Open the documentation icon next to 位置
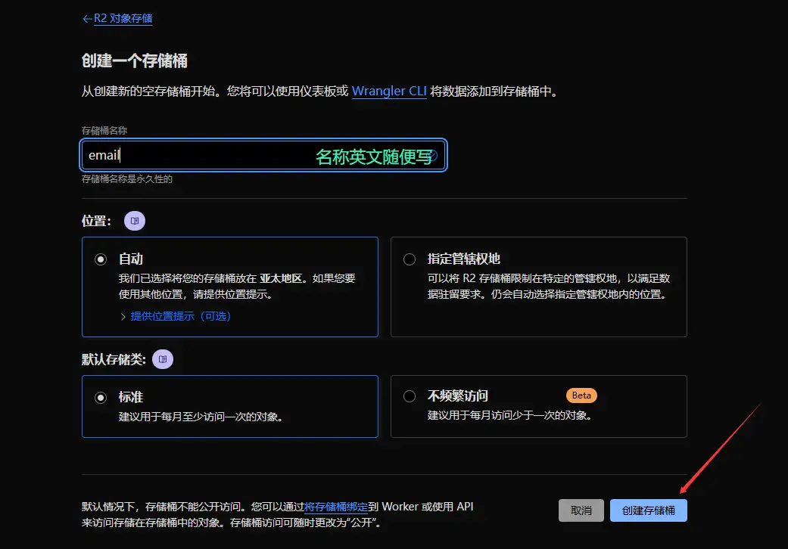The image size is (788, 549). coord(134,220)
